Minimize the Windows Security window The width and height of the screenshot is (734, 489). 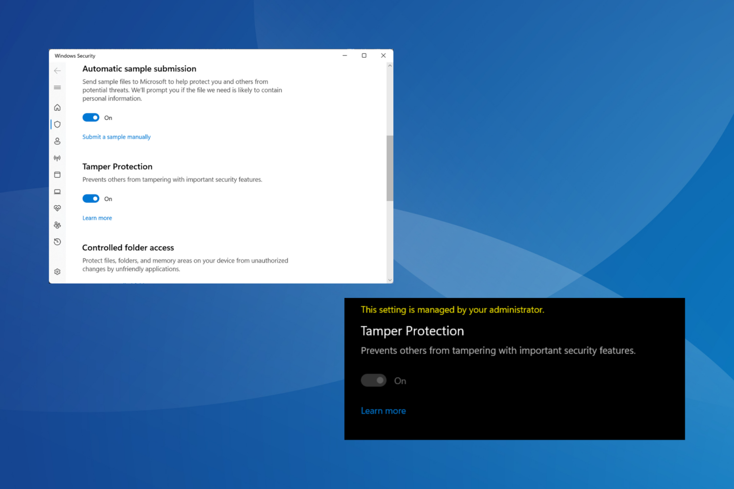coord(345,55)
